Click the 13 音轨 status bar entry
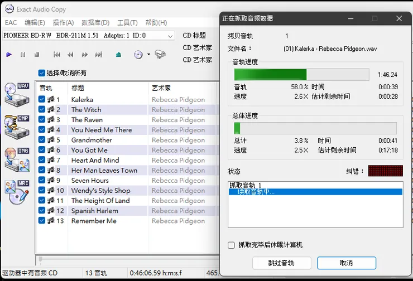 [x=96, y=273]
